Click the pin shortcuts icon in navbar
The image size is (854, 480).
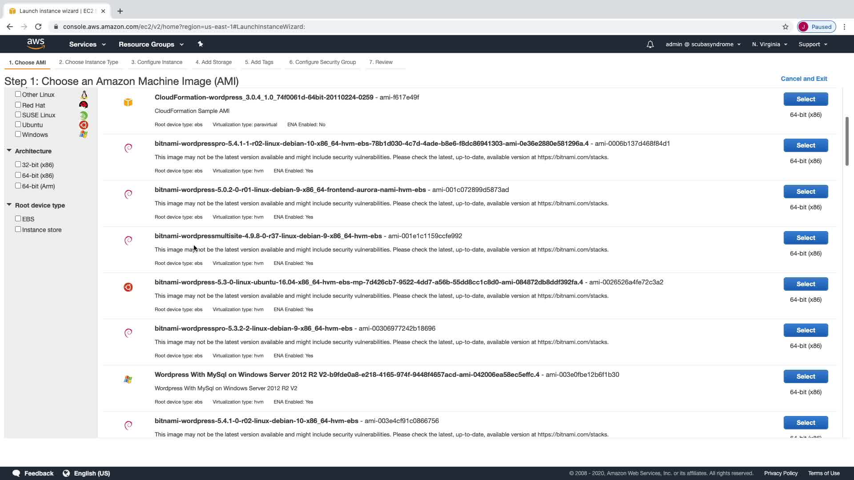200,44
